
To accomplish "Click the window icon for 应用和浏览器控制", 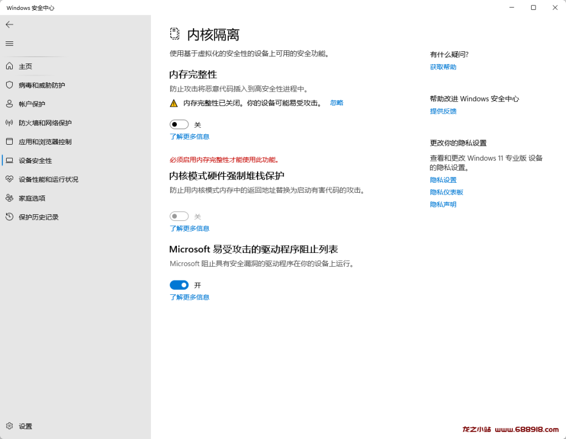I will pos(9,141).
